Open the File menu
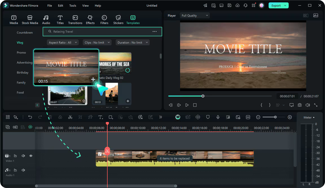This screenshot has width=325, height=188. pos(50,6)
